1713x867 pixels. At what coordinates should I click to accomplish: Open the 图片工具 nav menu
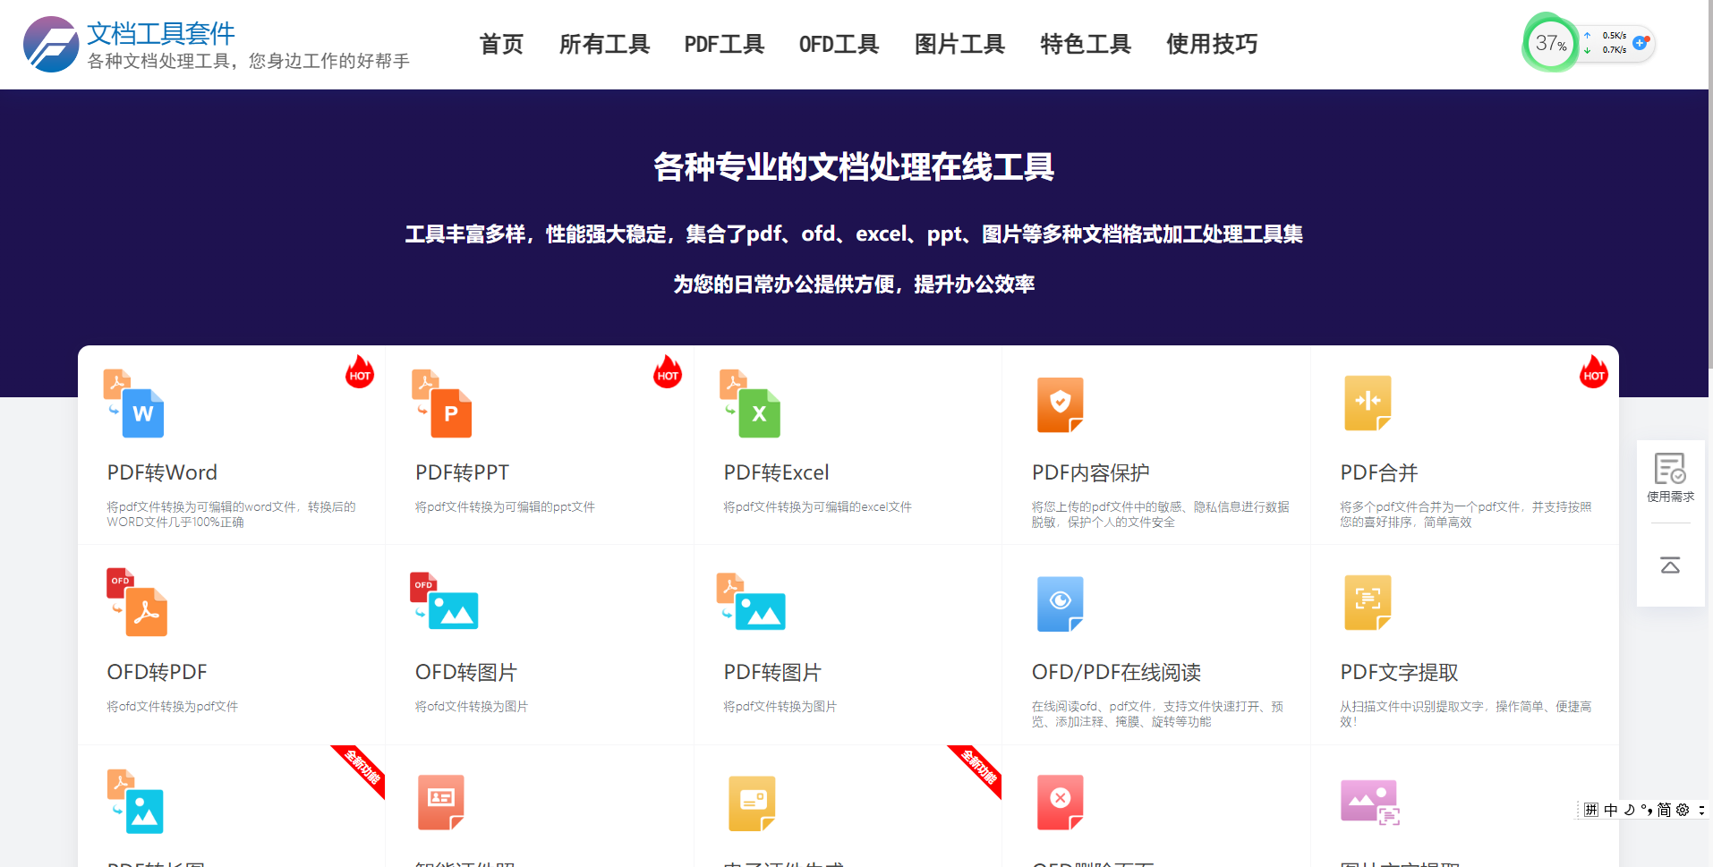click(960, 44)
